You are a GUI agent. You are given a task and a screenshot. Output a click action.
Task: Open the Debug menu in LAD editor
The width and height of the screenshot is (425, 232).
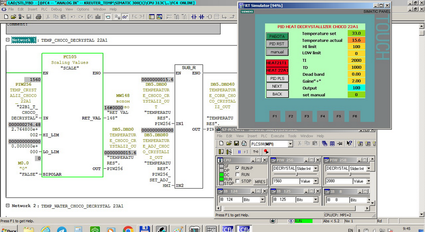point(56,9)
